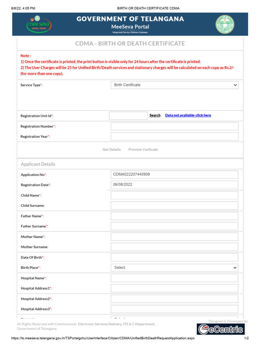
Task: Click the Search link beside Registration Unit Id
Action: (x=155, y=115)
